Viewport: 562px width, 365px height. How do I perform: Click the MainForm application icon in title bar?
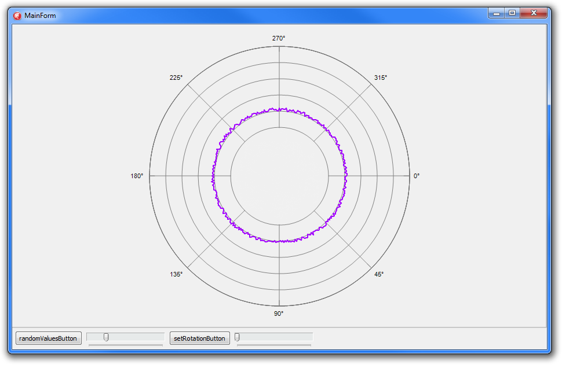pyautogui.click(x=17, y=16)
